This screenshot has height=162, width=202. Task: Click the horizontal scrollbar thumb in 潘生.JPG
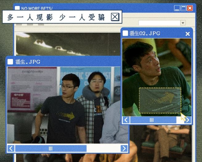point(51,148)
